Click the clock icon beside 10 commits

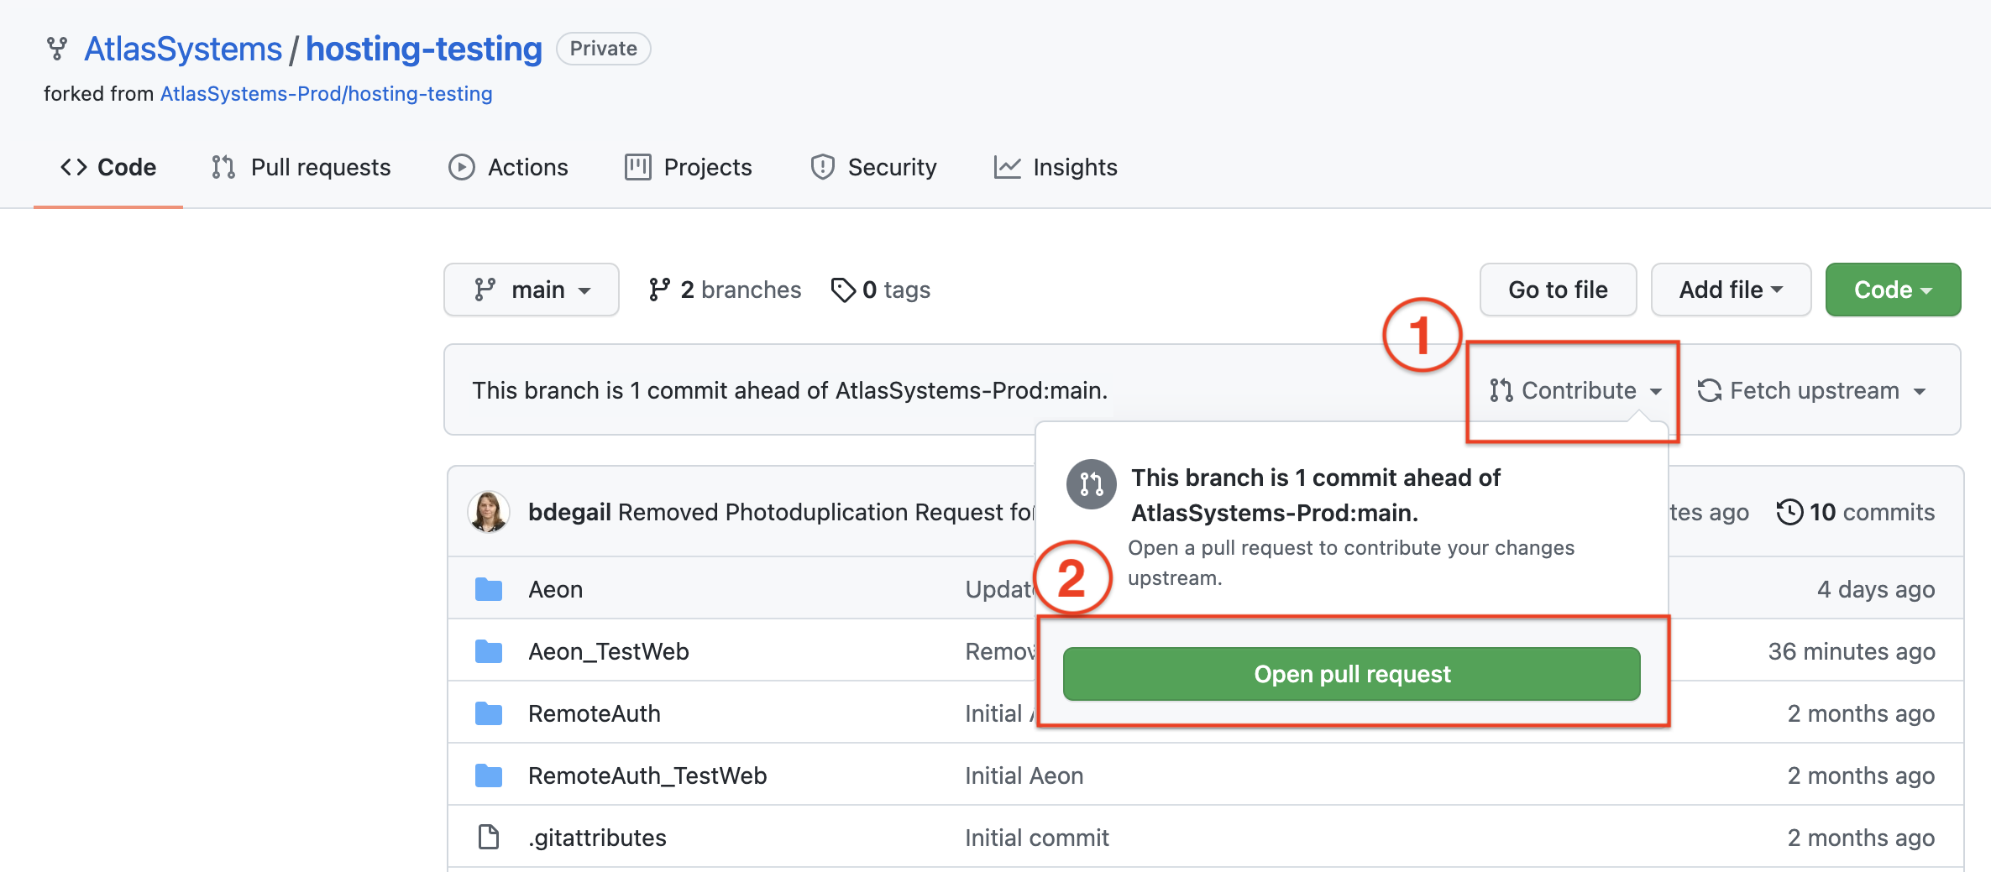coord(1790,511)
